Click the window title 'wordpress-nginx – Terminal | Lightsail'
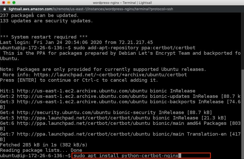244x159 pixels. tap(122, 3)
